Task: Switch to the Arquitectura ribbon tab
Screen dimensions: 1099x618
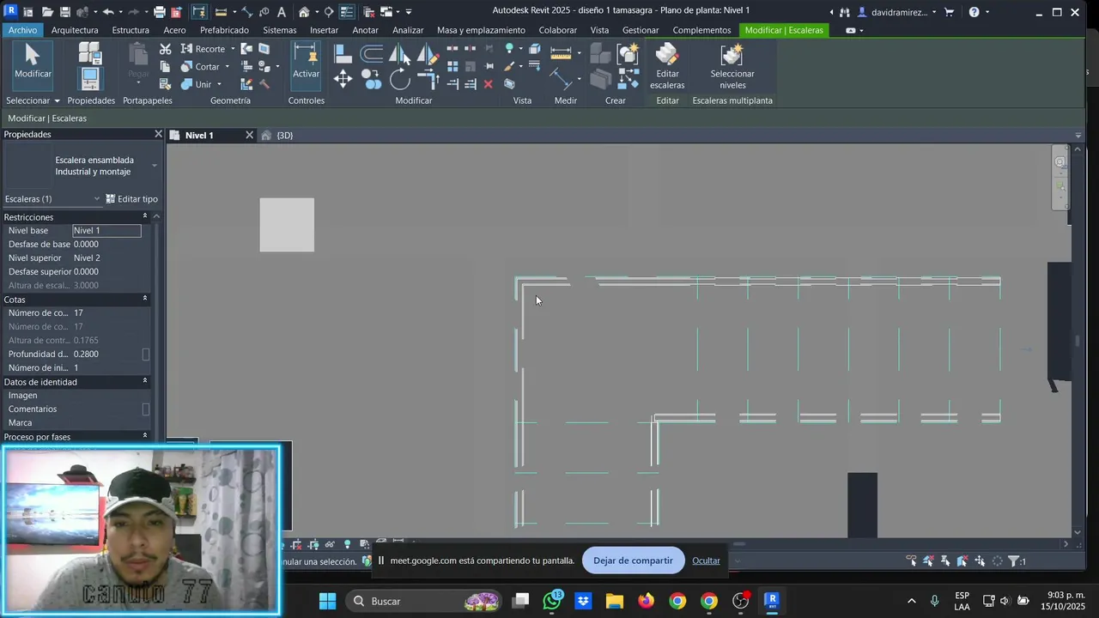Action: pyautogui.click(x=75, y=30)
